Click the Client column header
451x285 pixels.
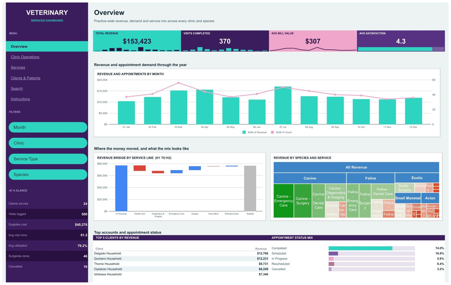click(99, 249)
